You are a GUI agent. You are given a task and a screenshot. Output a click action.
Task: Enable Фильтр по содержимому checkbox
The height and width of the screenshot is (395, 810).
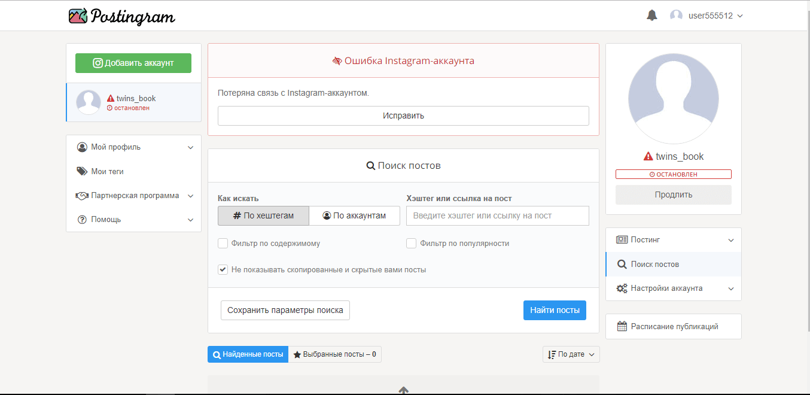223,244
